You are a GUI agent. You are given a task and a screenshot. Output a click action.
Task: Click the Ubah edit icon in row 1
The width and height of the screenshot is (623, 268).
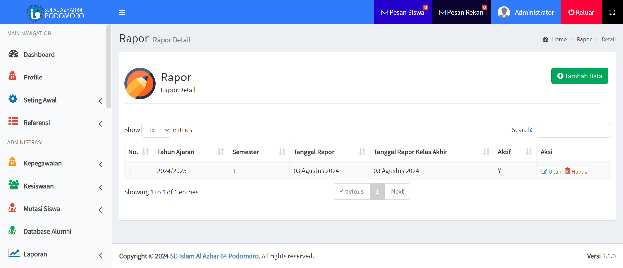(544, 171)
